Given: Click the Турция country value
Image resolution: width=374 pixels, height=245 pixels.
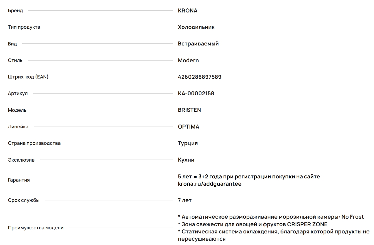Looking at the screenshot, I should click(x=188, y=143).
